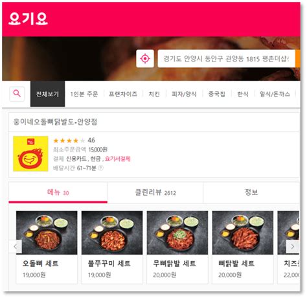Screen dimensions: 307x298
Task: Click the star rating 4.6 display
Action: 74,141
